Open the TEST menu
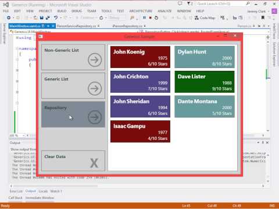 120,11
